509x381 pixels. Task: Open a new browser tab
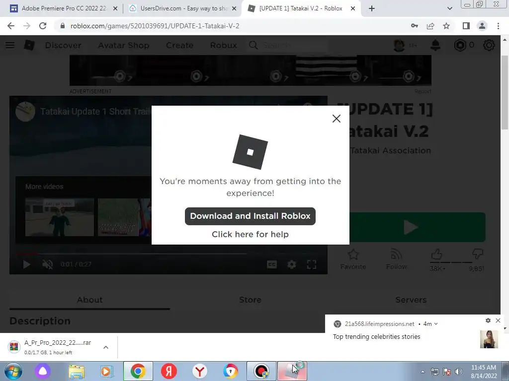click(372, 9)
